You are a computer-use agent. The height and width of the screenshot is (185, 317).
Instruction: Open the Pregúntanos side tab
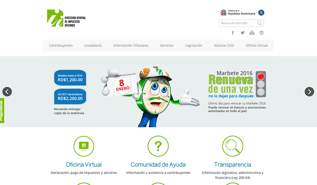(2, 111)
